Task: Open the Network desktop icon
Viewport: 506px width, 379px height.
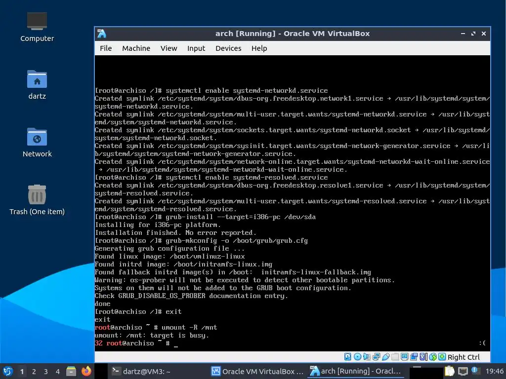Action: coord(37,143)
